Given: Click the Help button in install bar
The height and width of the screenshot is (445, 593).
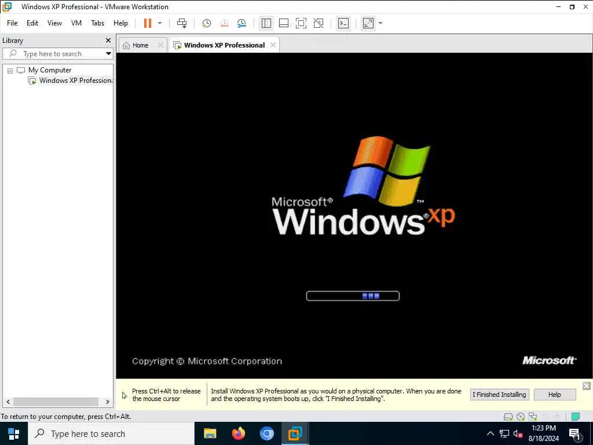Looking at the screenshot, I should [554, 395].
